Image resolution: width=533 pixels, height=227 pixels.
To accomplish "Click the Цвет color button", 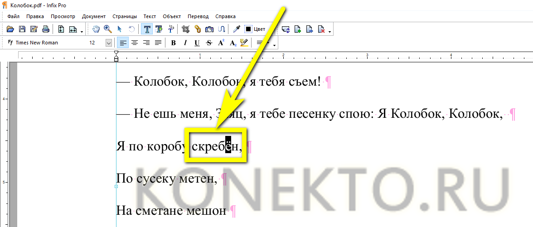I will click(x=255, y=29).
